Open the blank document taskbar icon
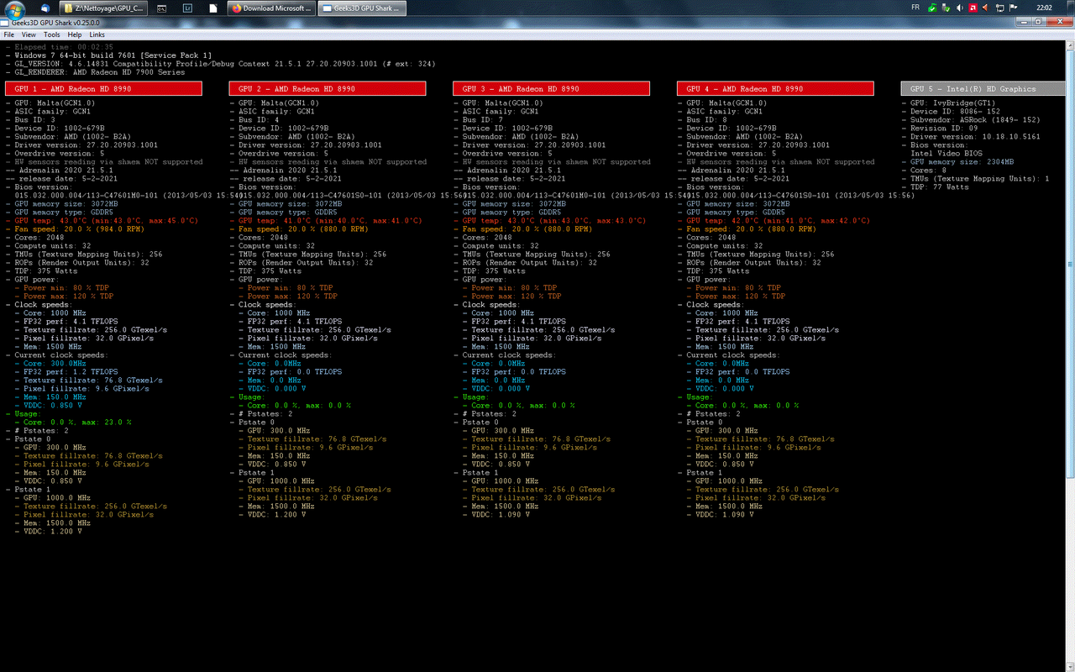 pos(213,8)
